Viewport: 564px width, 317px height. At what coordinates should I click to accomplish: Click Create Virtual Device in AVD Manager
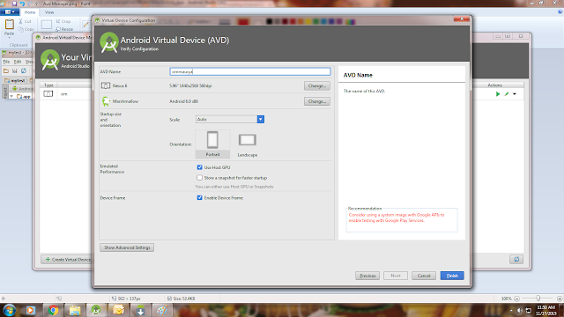click(x=67, y=260)
